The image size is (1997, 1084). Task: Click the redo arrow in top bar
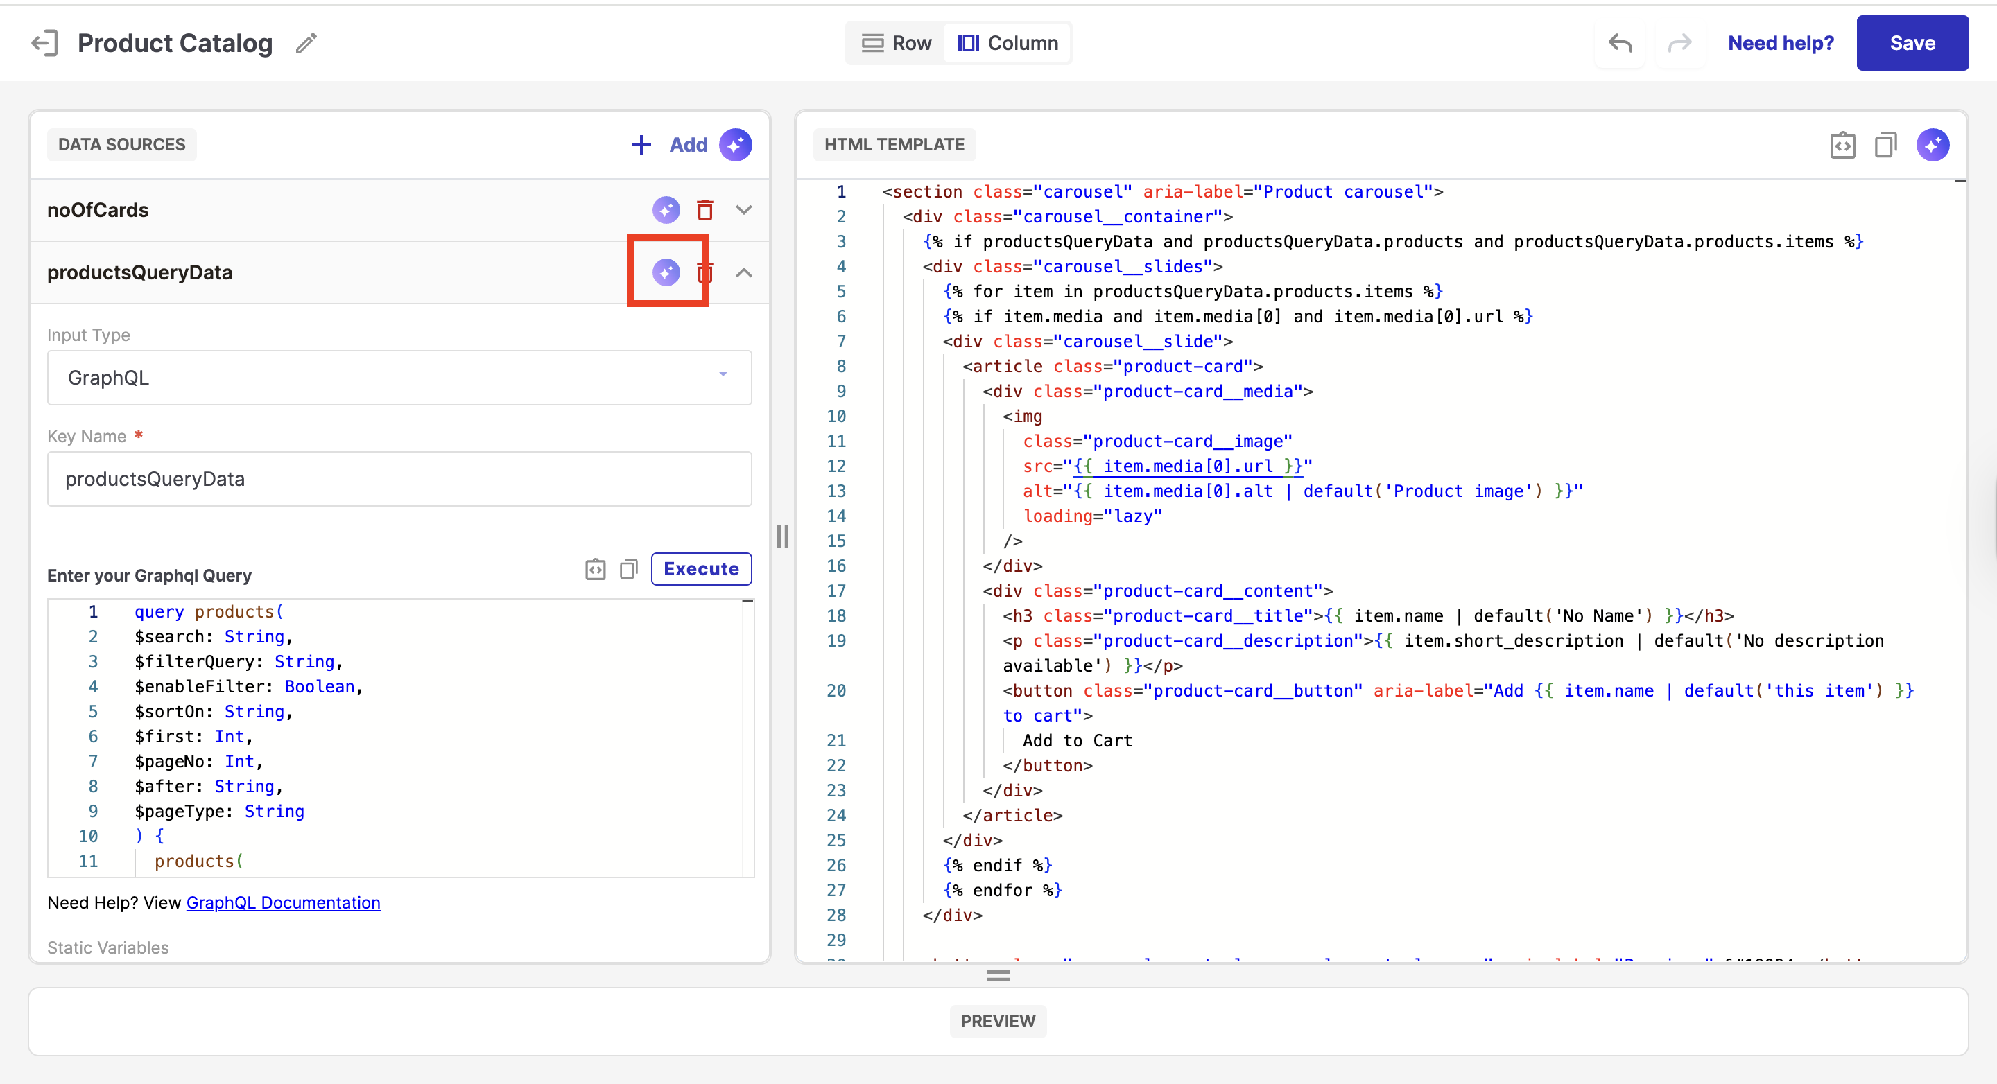1679,44
